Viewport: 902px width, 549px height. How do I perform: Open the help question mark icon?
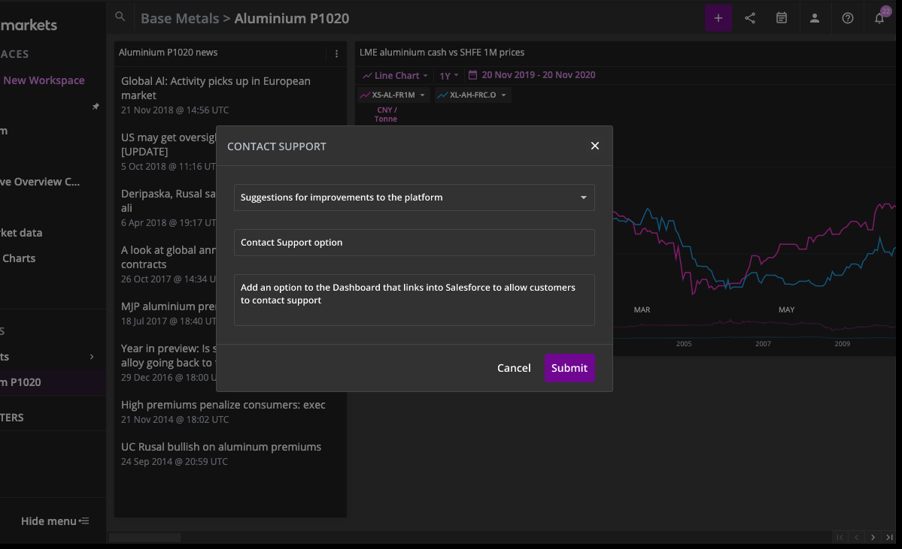848,18
